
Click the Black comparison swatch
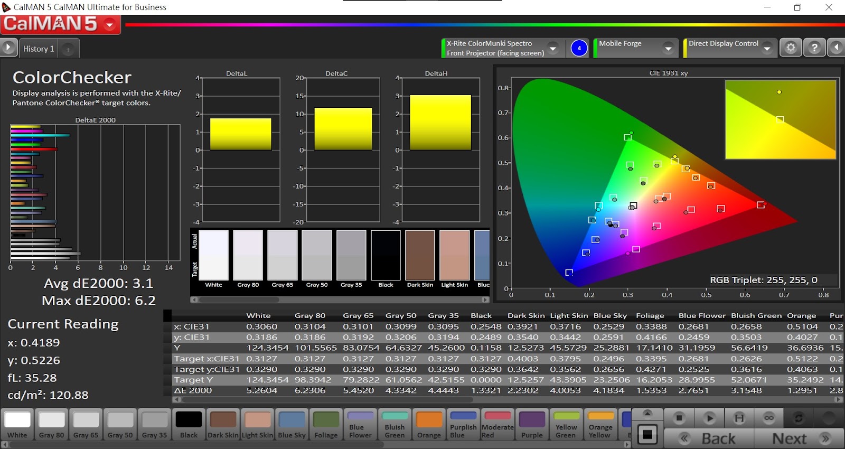(386, 255)
